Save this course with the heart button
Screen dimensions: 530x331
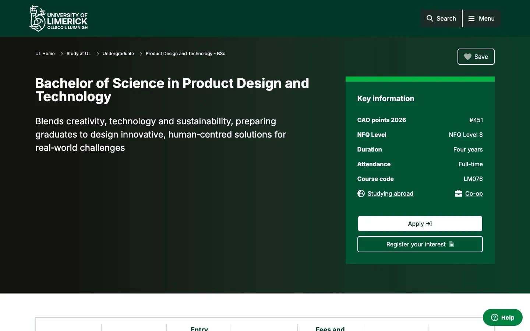tap(476, 57)
